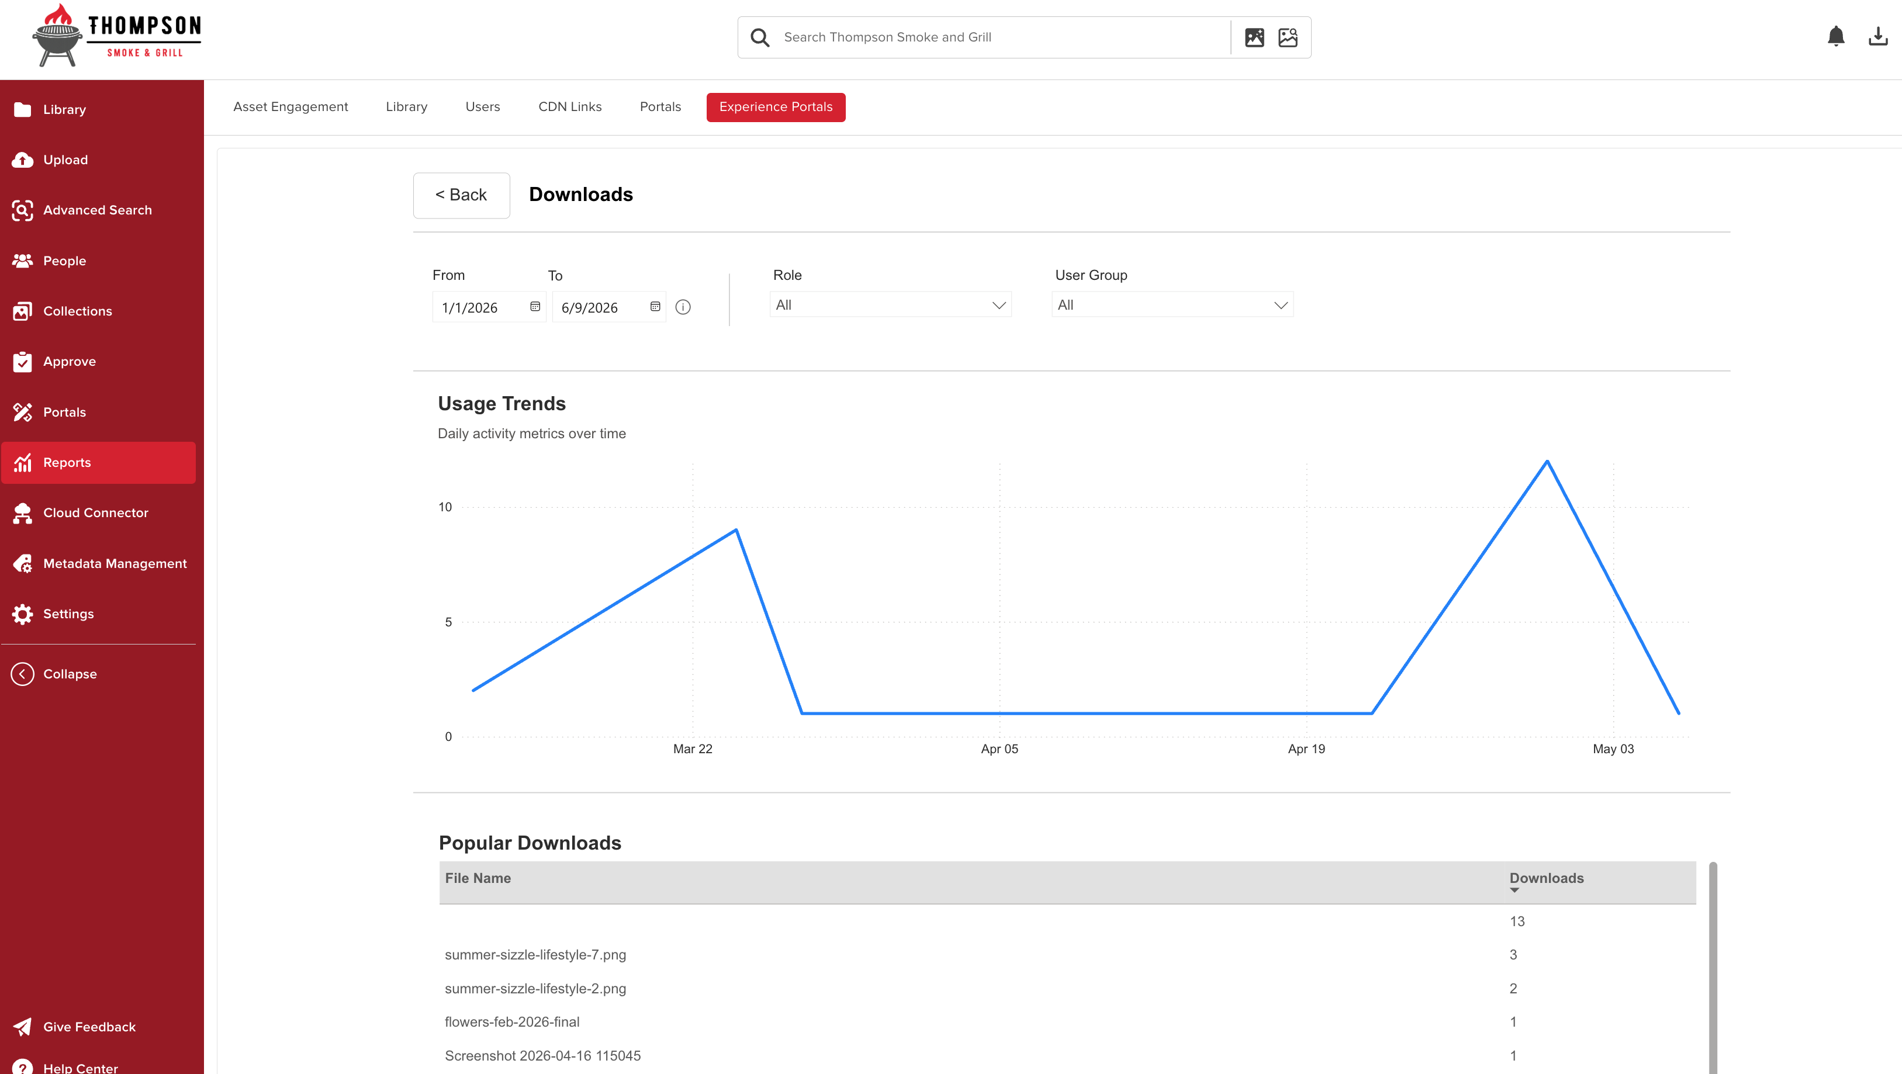Open Portals in the sidebar
Screen dimensions: 1902x1074
98,413
